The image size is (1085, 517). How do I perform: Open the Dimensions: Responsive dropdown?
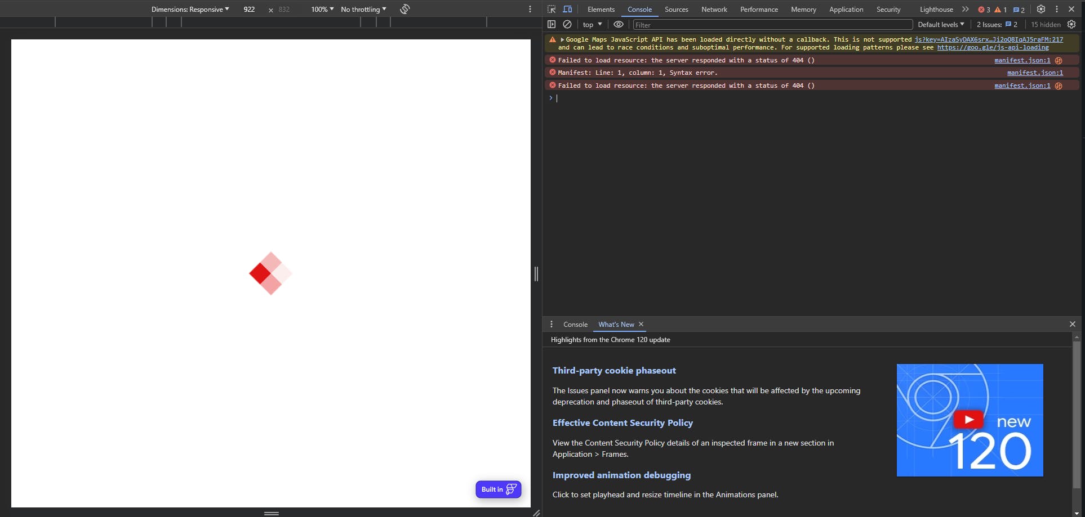tap(190, 9)
